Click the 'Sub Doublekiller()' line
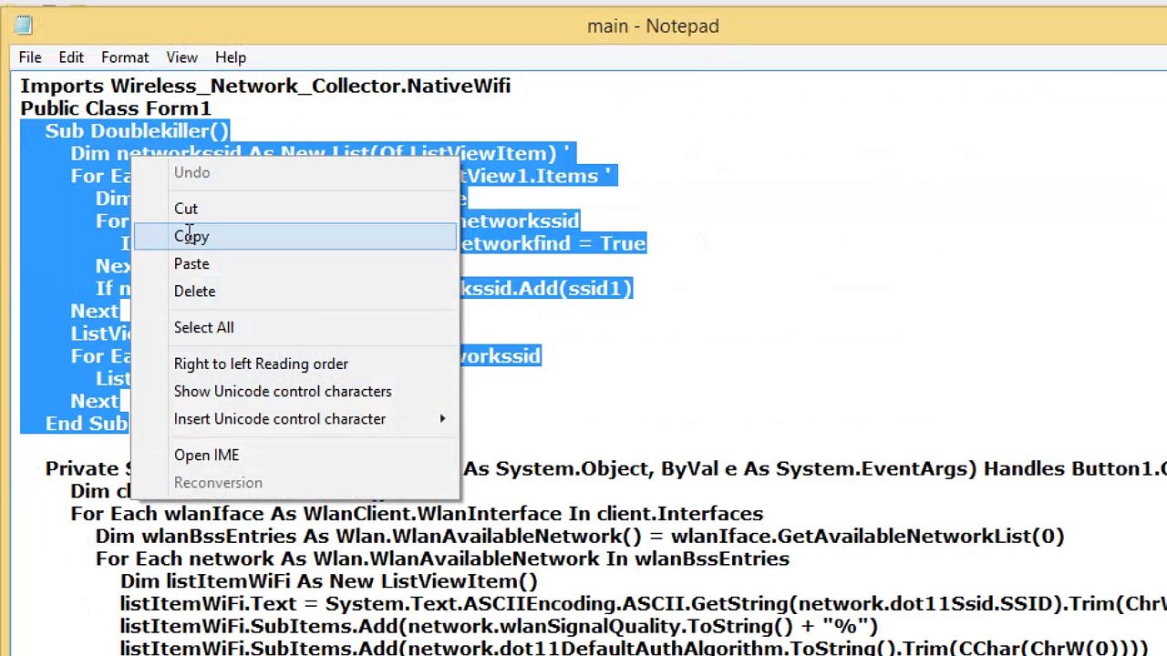This screenshot has height=656, width=1167. [137, 131]
